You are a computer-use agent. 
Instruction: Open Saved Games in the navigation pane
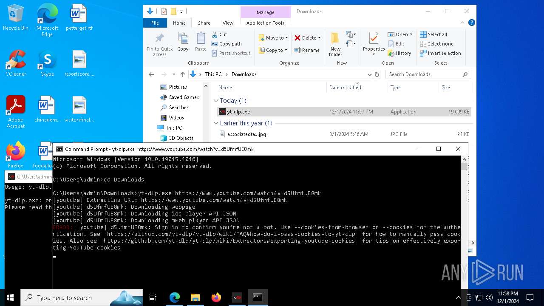point(179,97)
